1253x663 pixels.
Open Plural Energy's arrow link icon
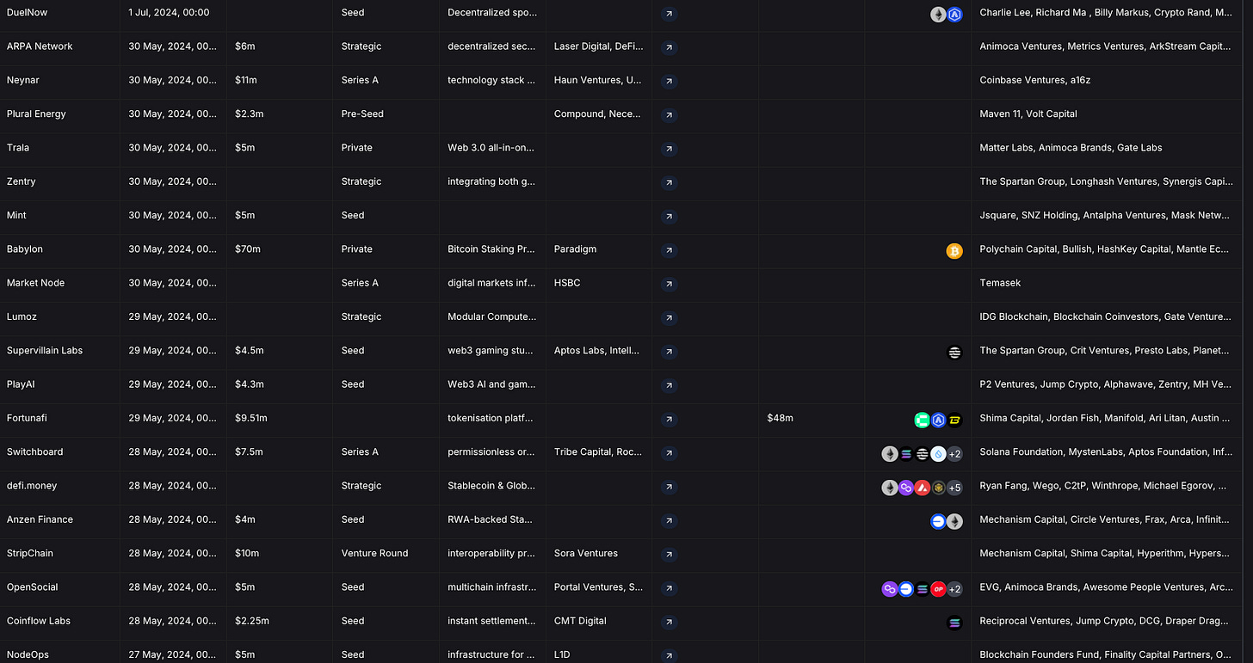click(670, 115)
